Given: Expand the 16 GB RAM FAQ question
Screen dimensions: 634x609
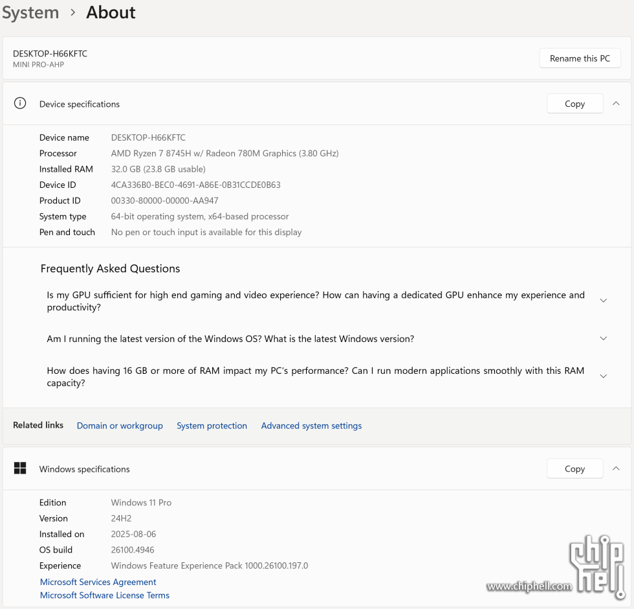Looking at the screenshot, I should pyautogui.click(x=603, y=376).
